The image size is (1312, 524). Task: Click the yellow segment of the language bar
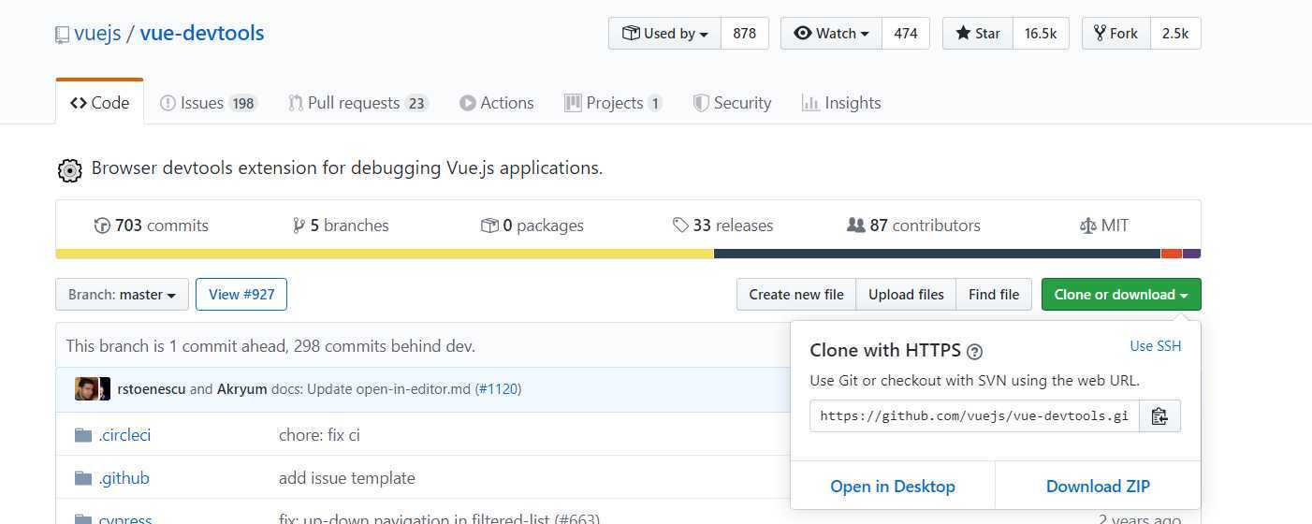pos(385,254)
